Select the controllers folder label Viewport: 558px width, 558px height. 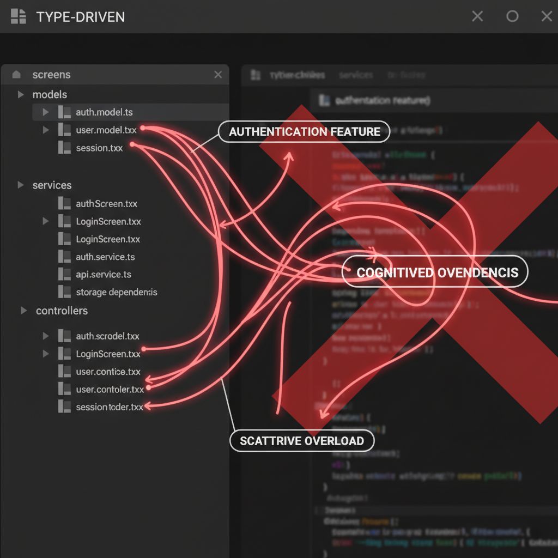[x=62, y=311]
